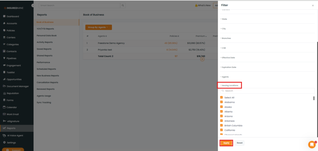The width and height of the screenshot is (318, 151).
Task: Open YOY/YTD Reports menu item
Action: click(x=45, y=29)
